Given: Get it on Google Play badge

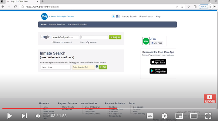Looking at the screenshot, I should click(158, 71).
